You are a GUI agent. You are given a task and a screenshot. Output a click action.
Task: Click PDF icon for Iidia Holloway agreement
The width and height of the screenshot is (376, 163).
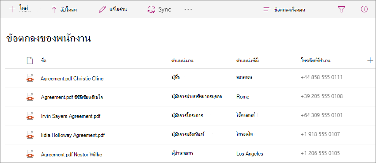pyautogui.click(x=30, y=135)
